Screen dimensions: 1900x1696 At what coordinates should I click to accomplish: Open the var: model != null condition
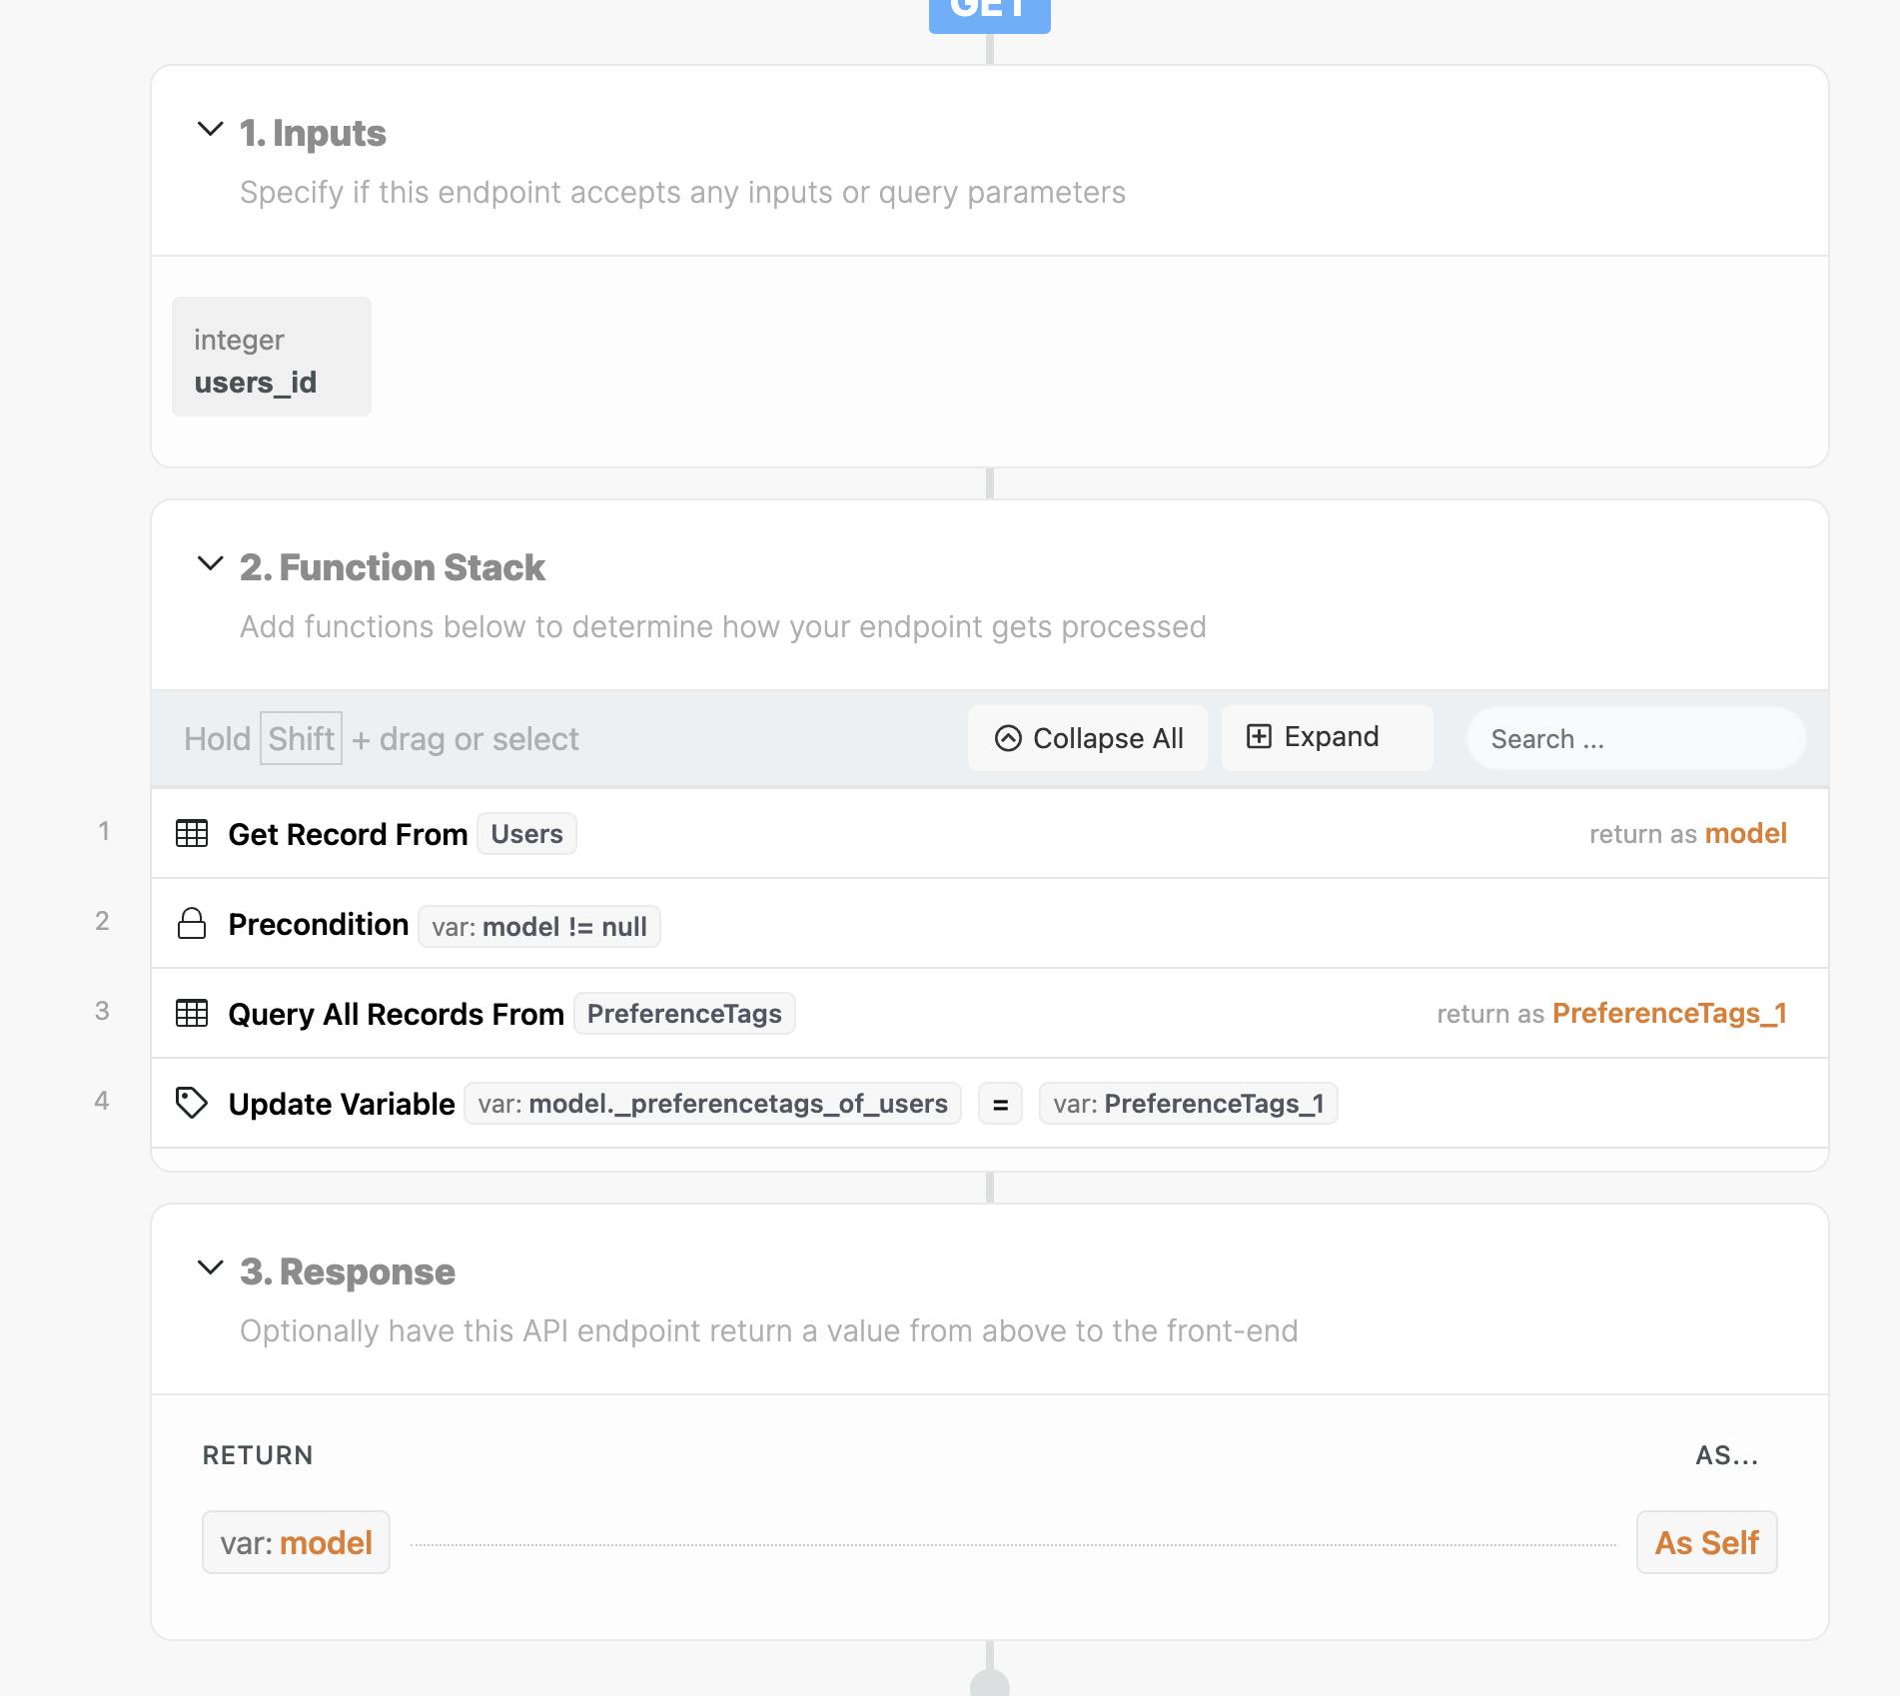click(x=539, y=926)
